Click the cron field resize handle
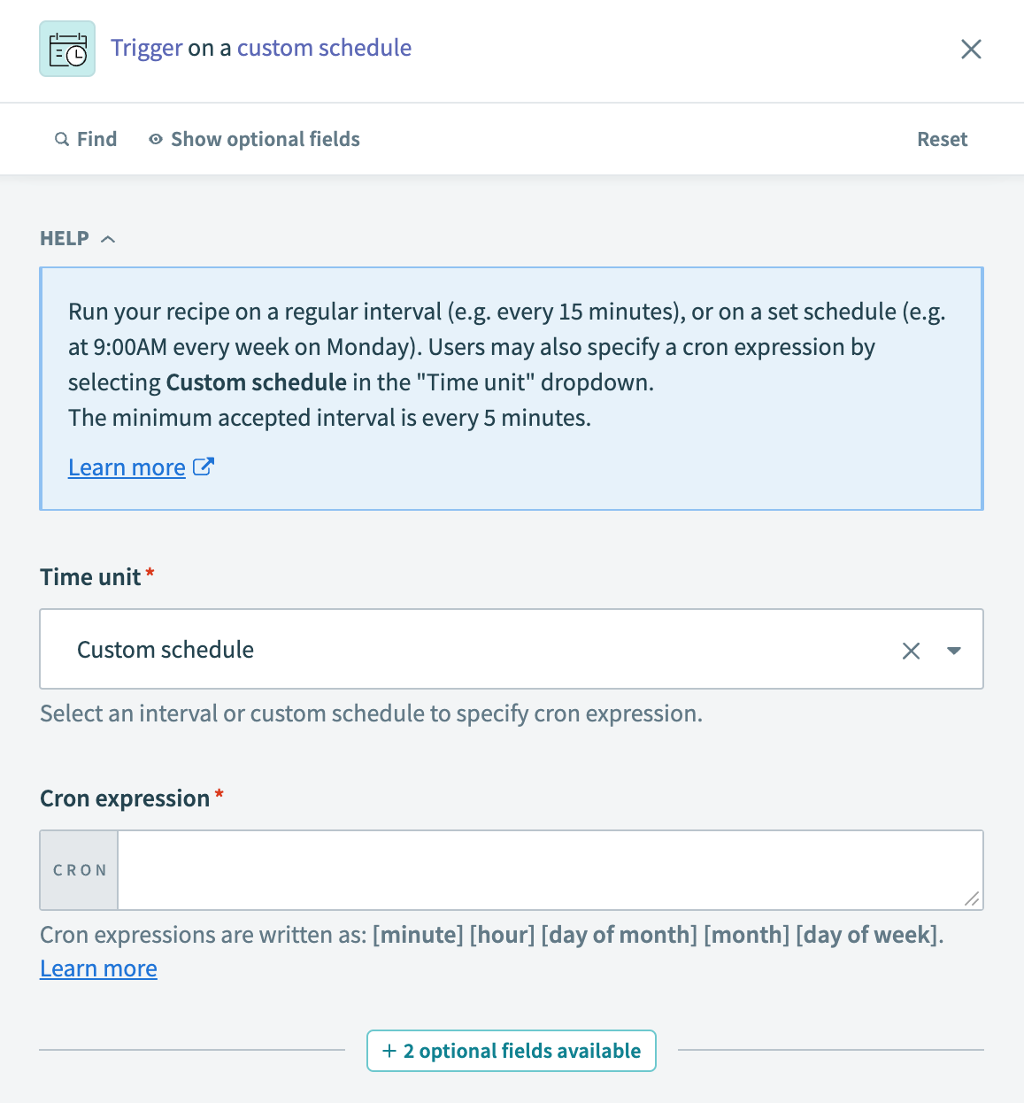The image size is (1024, 1103). tap(972, 899)
